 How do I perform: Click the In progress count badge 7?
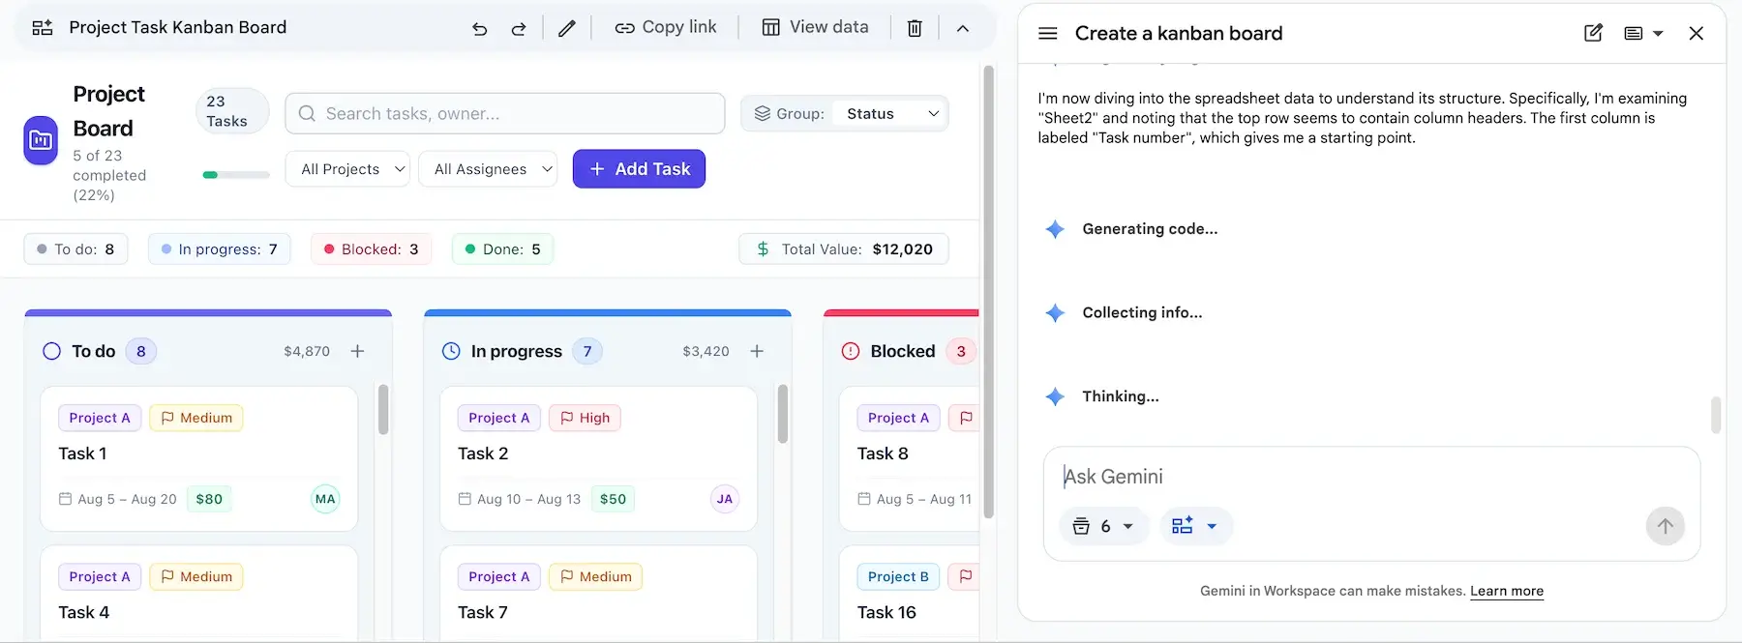(587, 351)
